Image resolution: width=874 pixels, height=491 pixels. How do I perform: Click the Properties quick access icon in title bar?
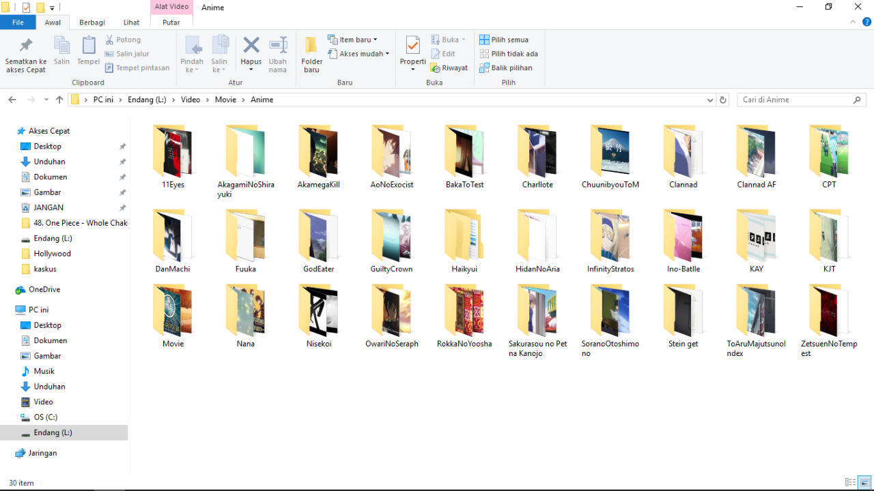(26, 8)
